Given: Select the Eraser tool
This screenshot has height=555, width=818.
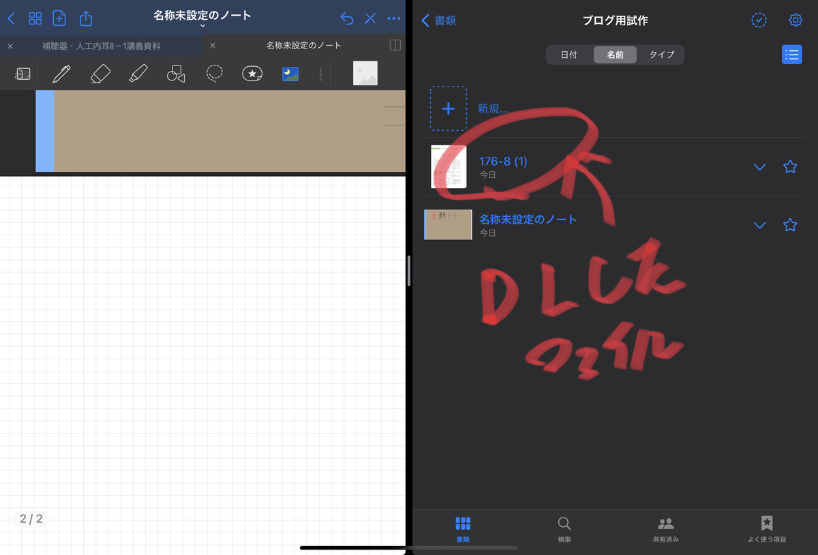Looking at the screenshot, I should click(100, 74).
